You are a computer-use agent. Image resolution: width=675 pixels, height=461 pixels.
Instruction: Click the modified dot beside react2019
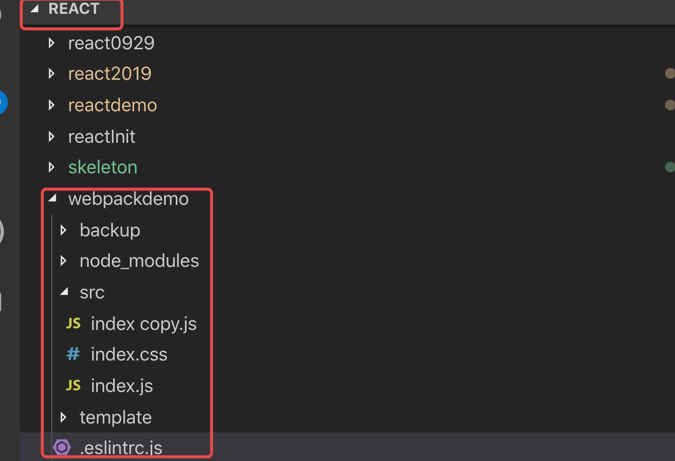[x=670, y=74]
